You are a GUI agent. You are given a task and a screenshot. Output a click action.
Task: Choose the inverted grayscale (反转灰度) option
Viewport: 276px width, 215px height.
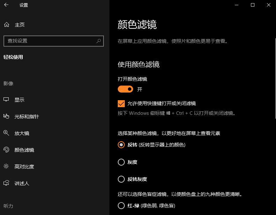click(121, 179)
